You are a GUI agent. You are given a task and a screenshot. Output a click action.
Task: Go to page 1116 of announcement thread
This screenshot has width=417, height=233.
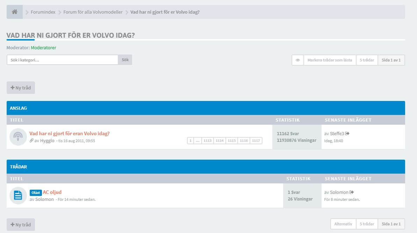(x=244, y=140)
